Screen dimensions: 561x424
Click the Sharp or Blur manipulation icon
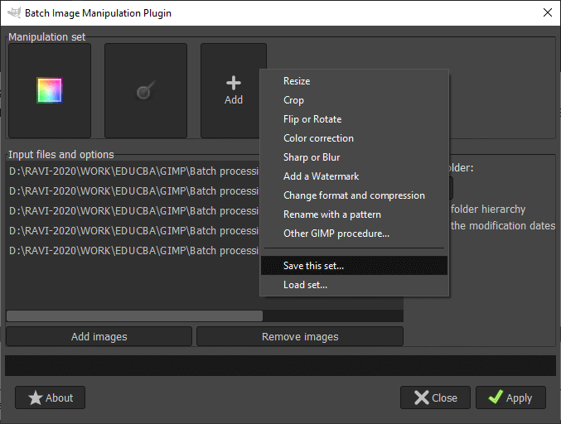point(145,91)
